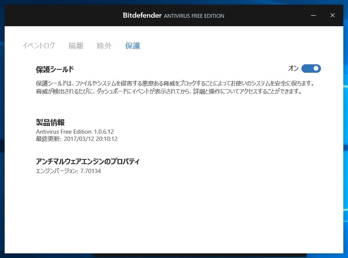This screenshot has height=258, width=348.
Task: Click the 保護シールド heading
Action: [55, 69]
